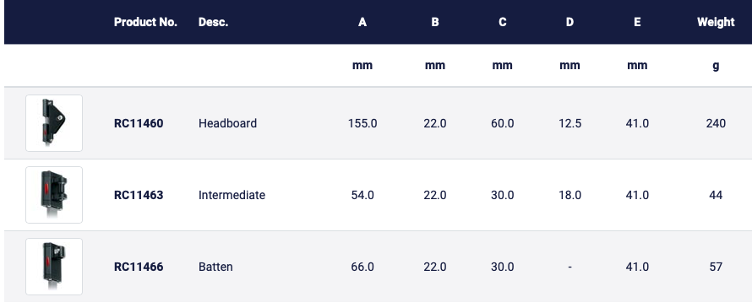Click the 12.5 dimension D value
The height and width of the screenshot is (308, 752).
pos(569,123)
